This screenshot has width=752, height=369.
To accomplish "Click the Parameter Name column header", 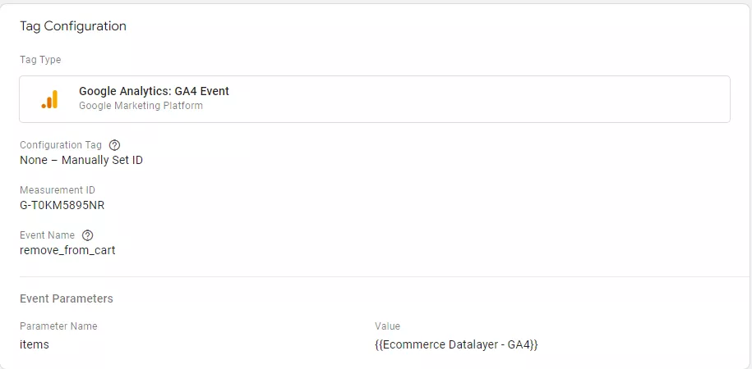I will [58, 326].
